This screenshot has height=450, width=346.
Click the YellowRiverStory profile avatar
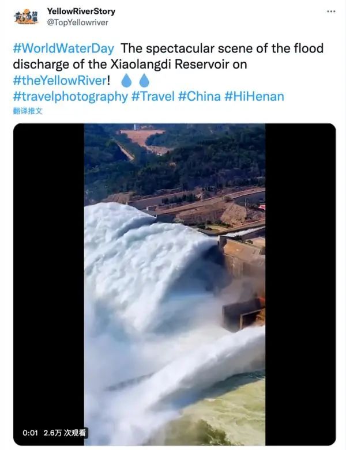tap(25, 17)
